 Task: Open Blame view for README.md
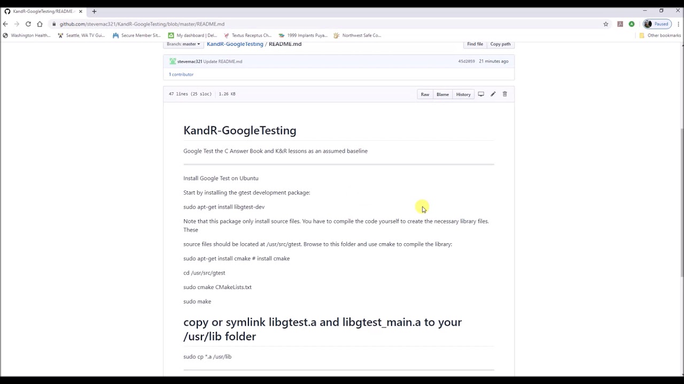[442, 94]
